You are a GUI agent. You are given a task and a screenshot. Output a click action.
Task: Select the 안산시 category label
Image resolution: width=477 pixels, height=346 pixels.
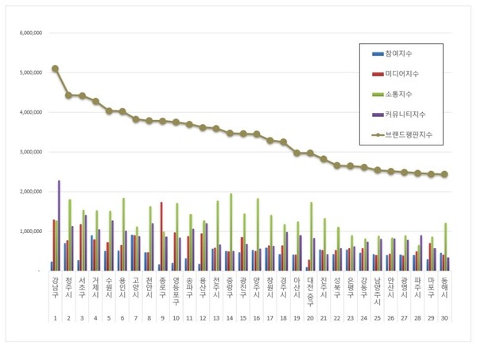(390, 287)
